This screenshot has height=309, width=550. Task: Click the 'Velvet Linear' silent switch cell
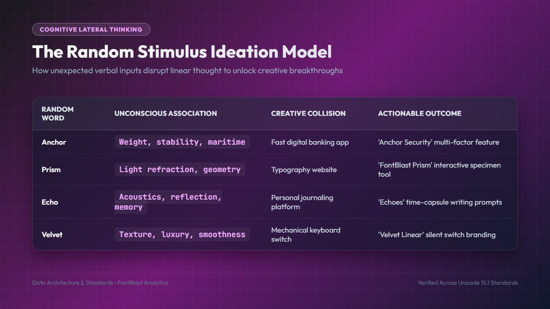[x=437, y=235]
